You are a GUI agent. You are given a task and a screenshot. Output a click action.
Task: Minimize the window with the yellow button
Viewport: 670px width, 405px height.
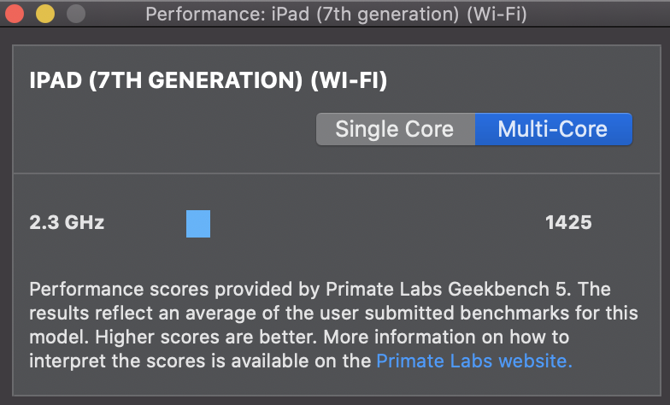tap(44, 14)
